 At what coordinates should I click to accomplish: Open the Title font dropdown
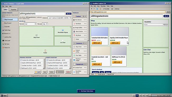point(30,24)
